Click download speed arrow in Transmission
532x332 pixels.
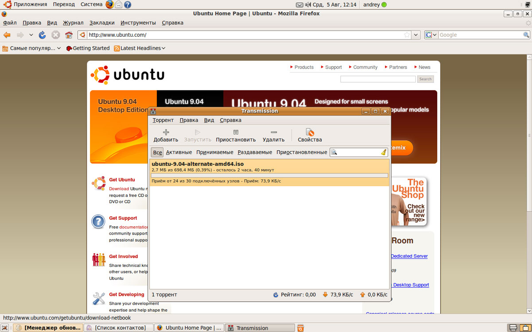tap(325, 295)
